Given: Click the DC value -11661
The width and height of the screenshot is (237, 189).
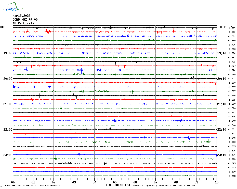Looking at the screenshot, I should [232, 113].
